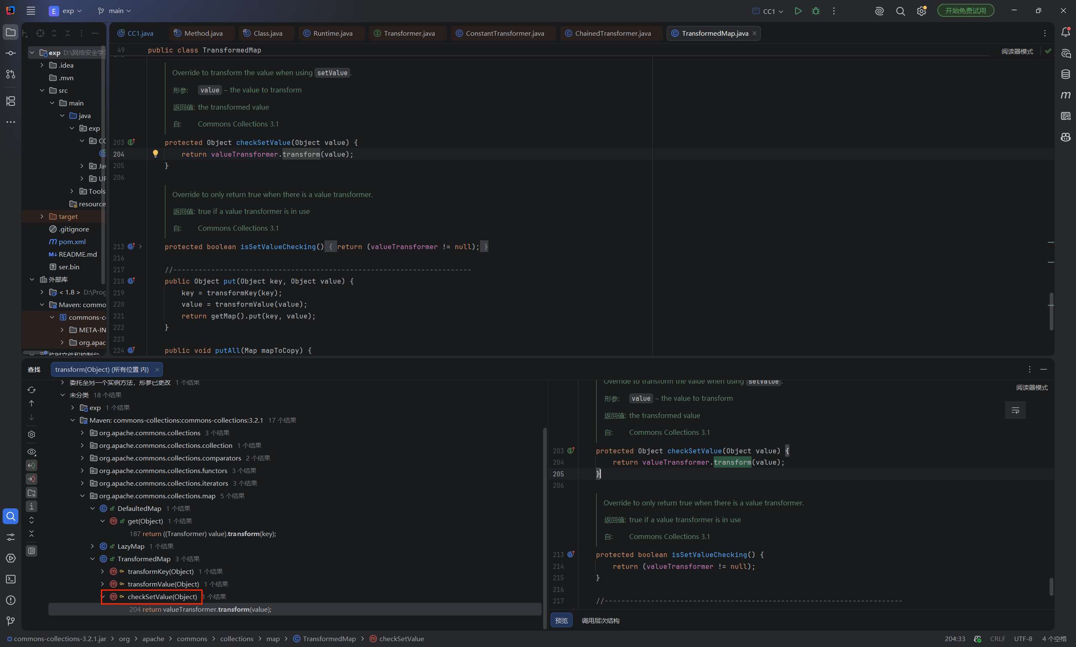This screenshot has width=1076, height=647.
Task: Toggle Reader Mode in the editor
Action: point(1017,51)
